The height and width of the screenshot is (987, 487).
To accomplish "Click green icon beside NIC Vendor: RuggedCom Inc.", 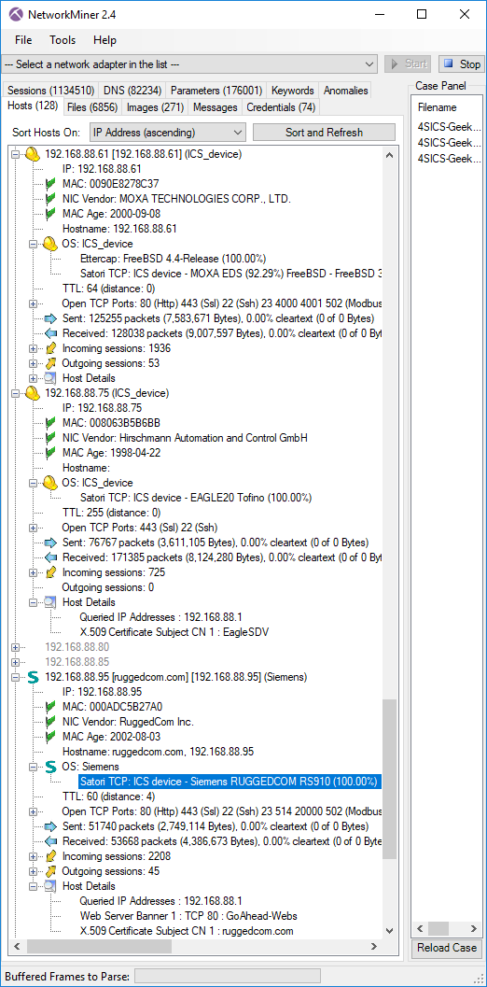I will pos(51,722).
